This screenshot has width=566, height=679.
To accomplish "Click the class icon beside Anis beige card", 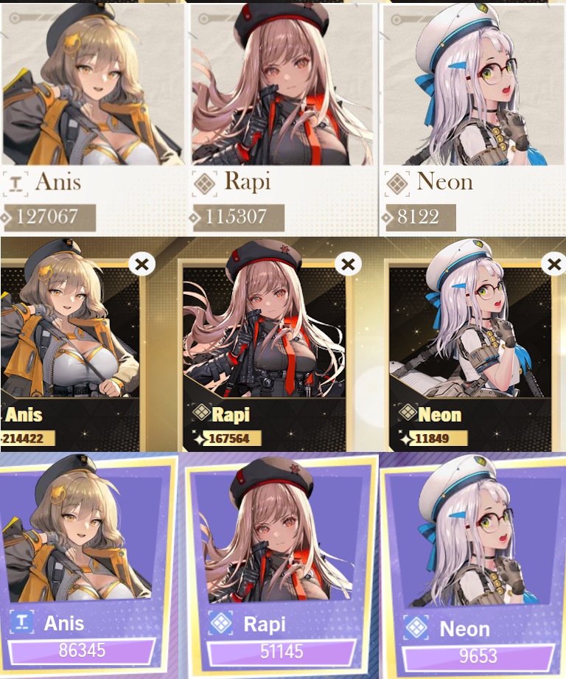I will point(16,184).
